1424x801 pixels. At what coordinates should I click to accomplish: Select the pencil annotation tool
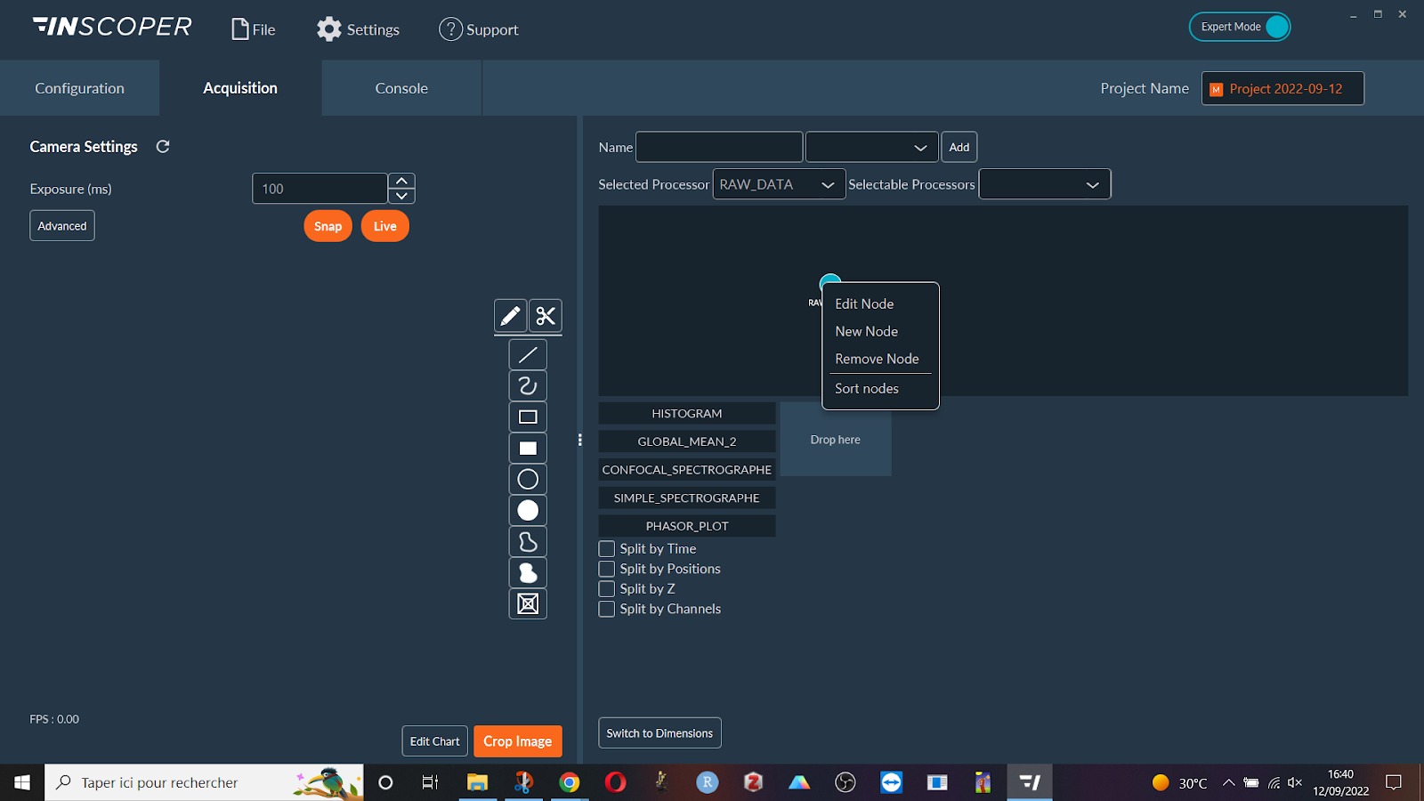(510, 315)
